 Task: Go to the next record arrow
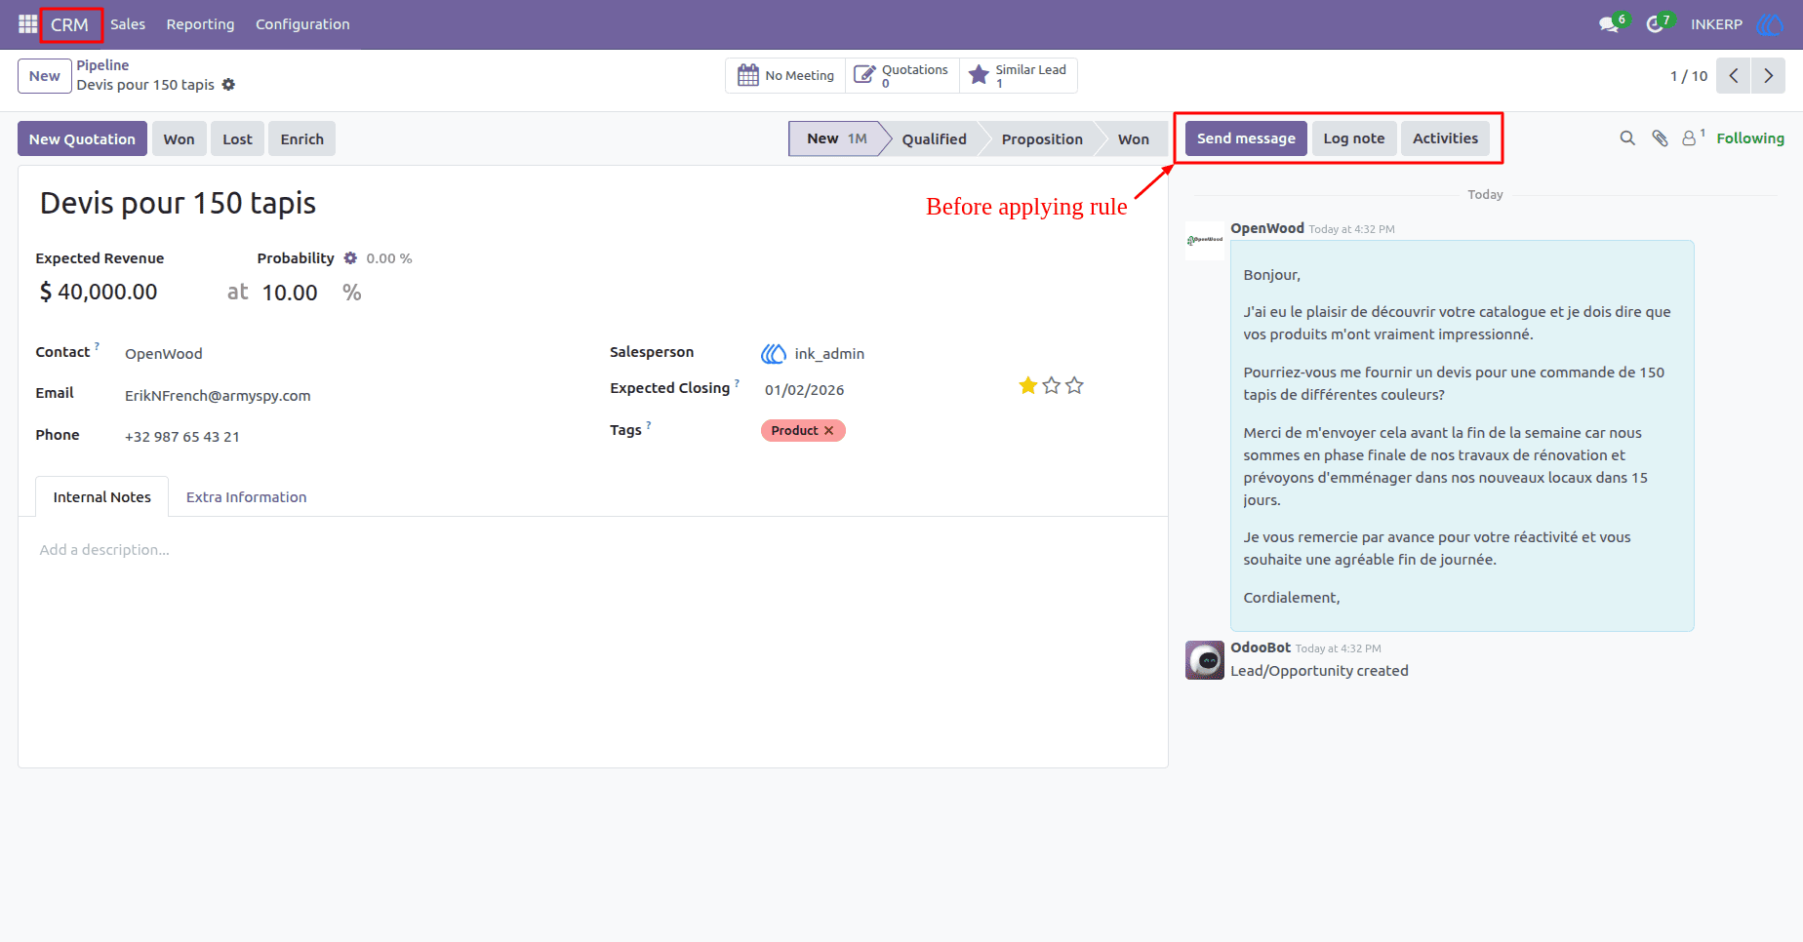click(1768, 76)
